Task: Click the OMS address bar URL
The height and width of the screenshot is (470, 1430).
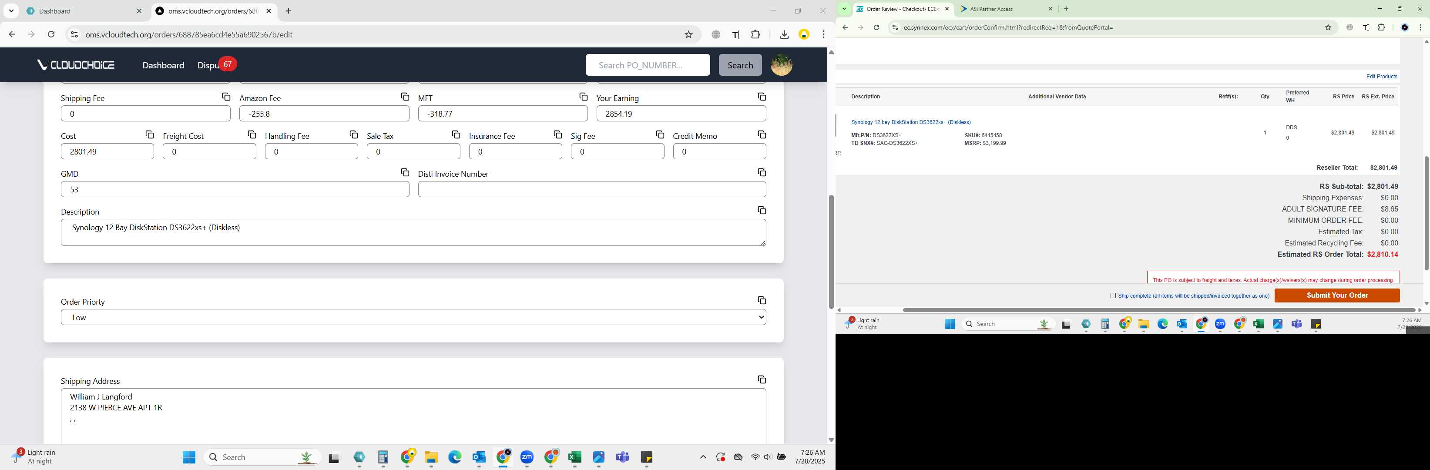Action: click(189, 34)
